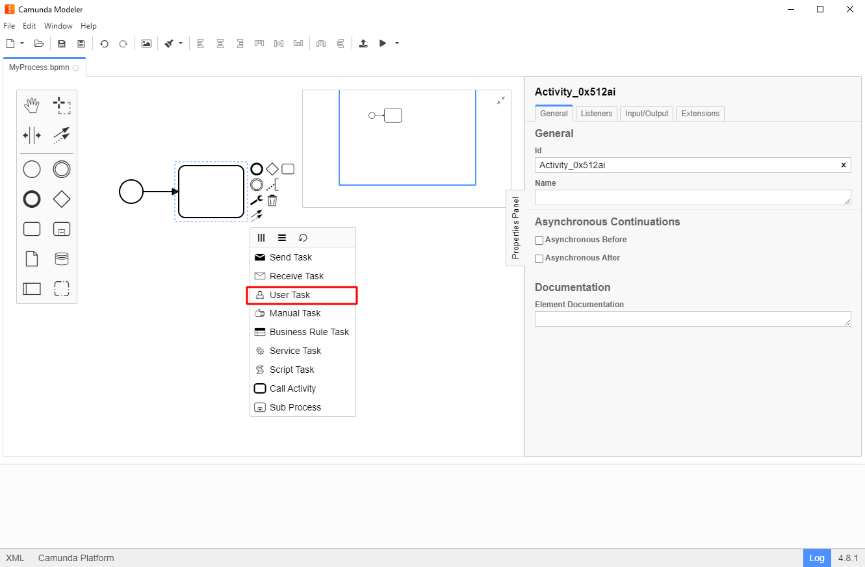Activate the hand tool in the palette
Viewport: 865px width, 567px height.
pyautogui.click(x=32, y=106)
